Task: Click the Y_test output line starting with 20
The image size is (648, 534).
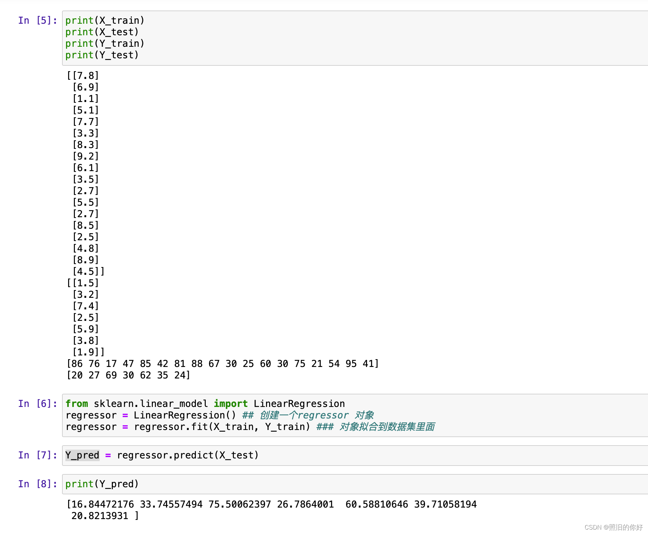Action: 128,375
